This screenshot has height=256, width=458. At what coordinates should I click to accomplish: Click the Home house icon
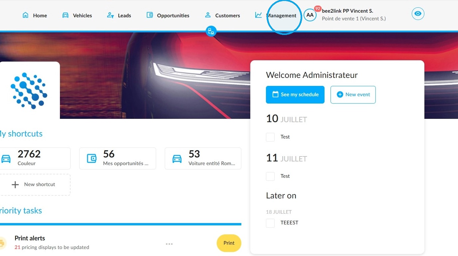coord(25,15)
